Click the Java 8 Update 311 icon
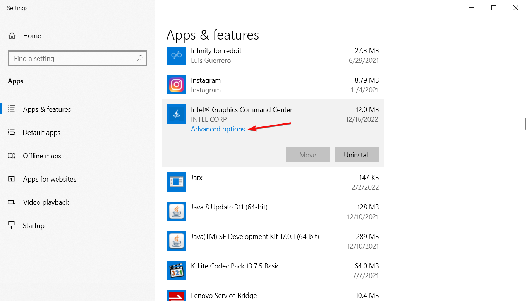 point(177,211)
